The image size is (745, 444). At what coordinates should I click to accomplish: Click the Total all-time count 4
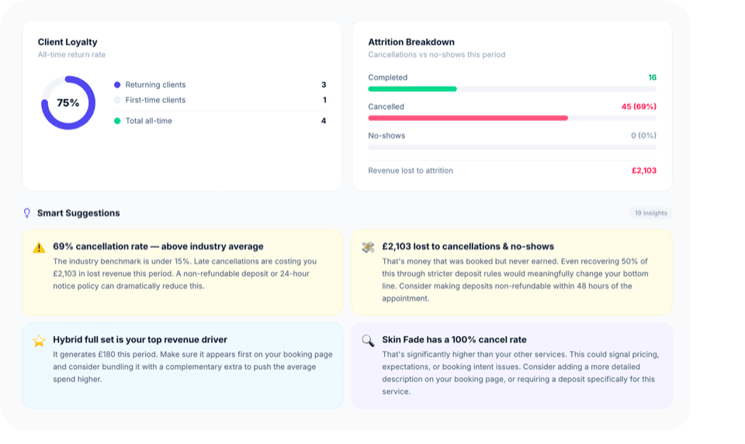(x=324, y=121)
